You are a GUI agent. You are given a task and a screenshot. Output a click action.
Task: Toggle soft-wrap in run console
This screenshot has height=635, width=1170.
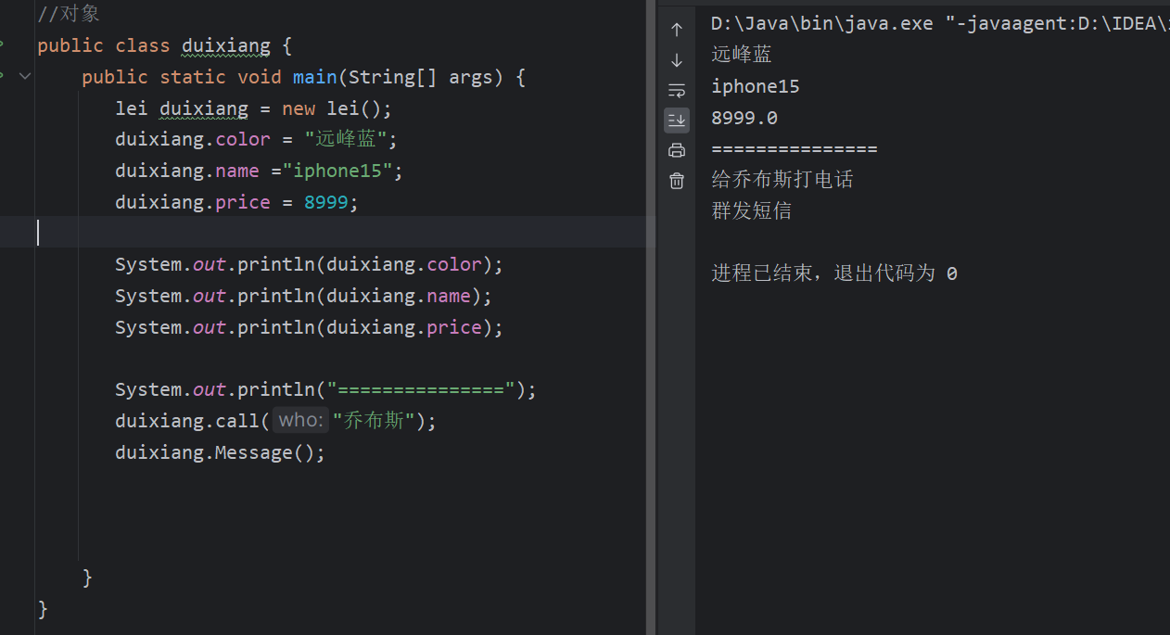click(x=677, y=90)
